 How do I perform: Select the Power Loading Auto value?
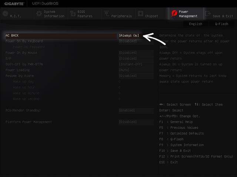click(x=124, y=70)
